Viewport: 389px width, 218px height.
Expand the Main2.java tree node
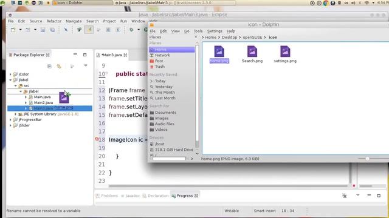[26, 102]
